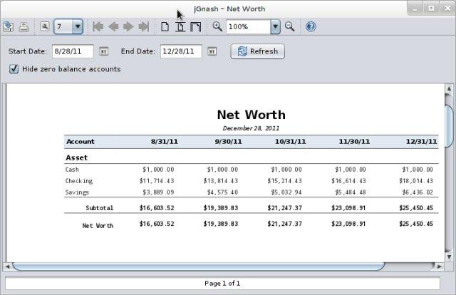Click Savings value $6,436.02
The width and height of the screenshot is (456, 295).
pyautogui.click(x=418, y=192)
